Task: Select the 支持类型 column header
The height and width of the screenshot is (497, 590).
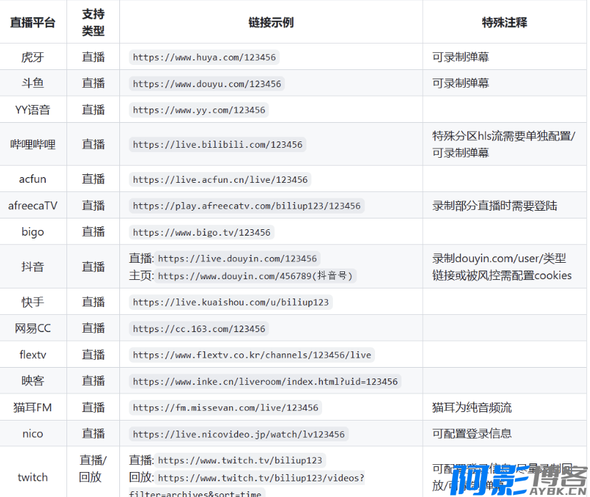Action: click(x=93, y=22)
